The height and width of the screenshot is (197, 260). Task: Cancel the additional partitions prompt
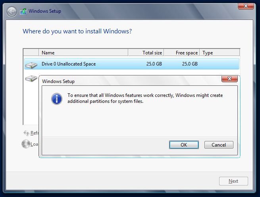[218, 145]
